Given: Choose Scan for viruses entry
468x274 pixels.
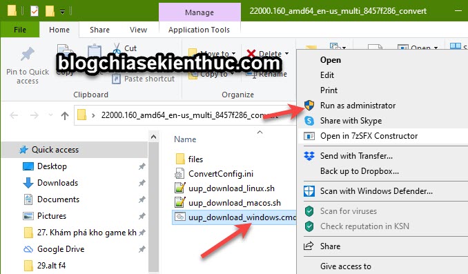Looking at the screenshot, I should (349, 211).
